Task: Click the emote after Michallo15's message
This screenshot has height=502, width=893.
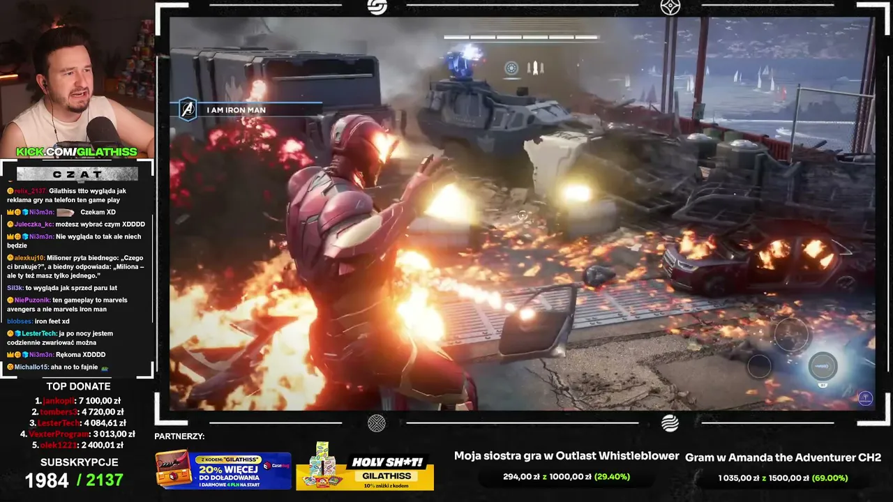Action: tap(105, 367)
